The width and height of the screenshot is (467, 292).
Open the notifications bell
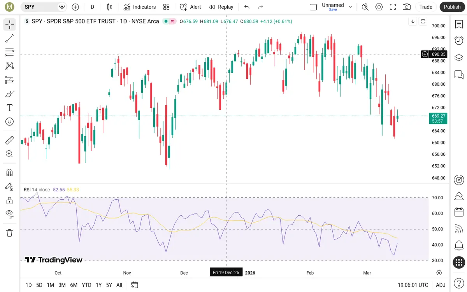(459, 246)
